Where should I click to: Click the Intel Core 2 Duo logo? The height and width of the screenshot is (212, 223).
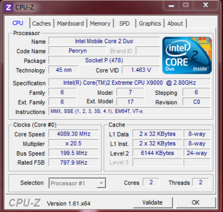point(187,55)
